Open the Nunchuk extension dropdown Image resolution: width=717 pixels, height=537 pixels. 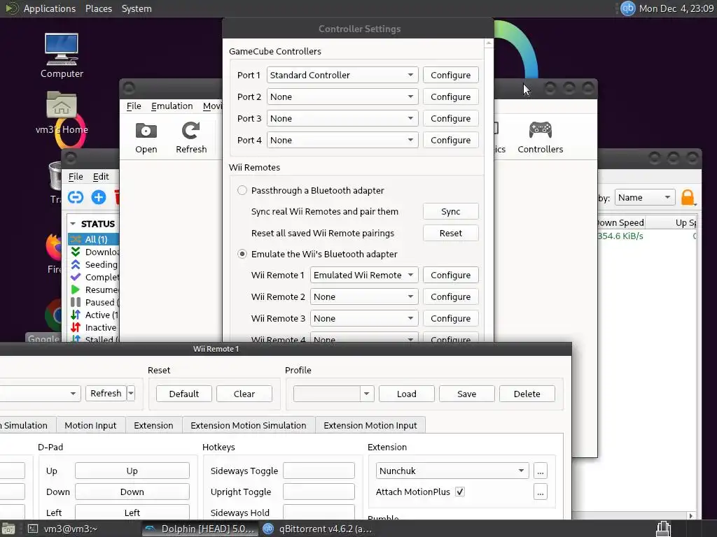452,471
